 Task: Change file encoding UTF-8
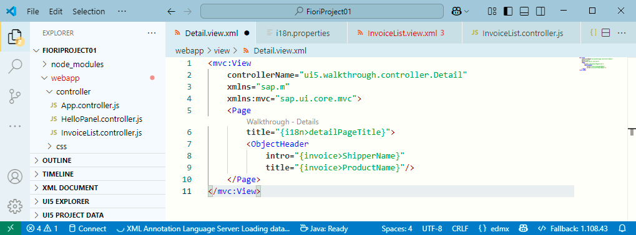[432, 229]
